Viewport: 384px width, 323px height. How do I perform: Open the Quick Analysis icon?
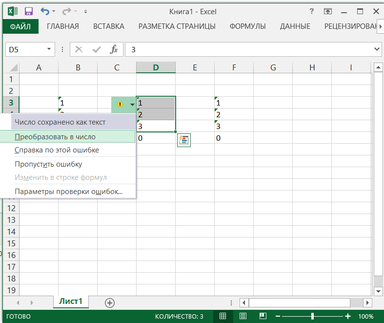(x=183, y=140)
